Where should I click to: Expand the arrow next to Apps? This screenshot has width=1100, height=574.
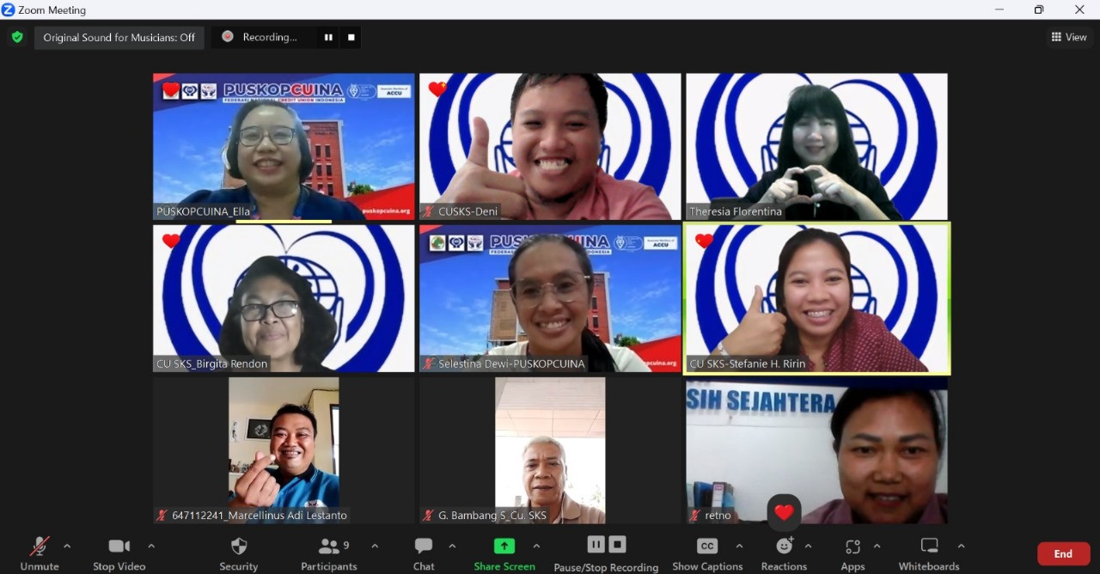[x=877, y=546]
